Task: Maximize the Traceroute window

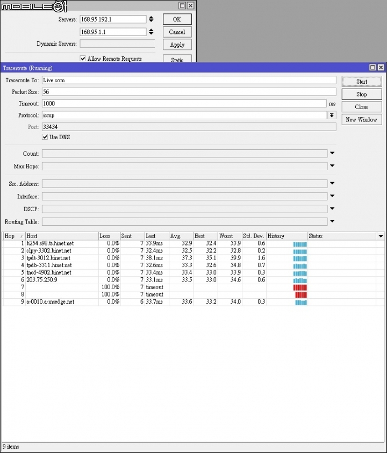Action: pyautogui.click(x=372, y=68)
